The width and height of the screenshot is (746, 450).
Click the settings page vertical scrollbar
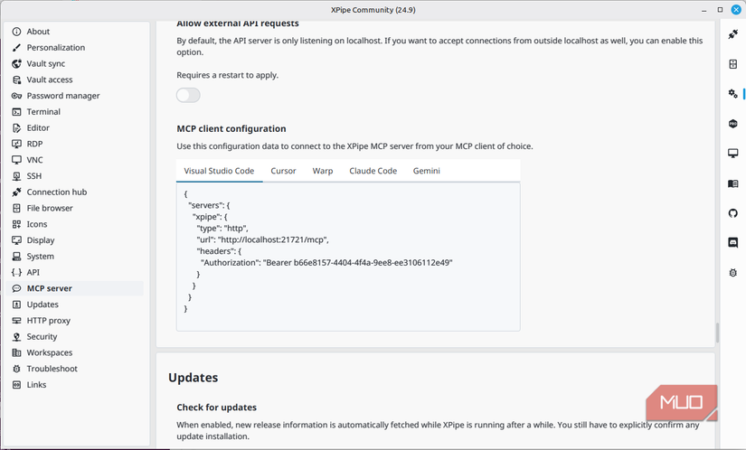(x=717, y=333)
